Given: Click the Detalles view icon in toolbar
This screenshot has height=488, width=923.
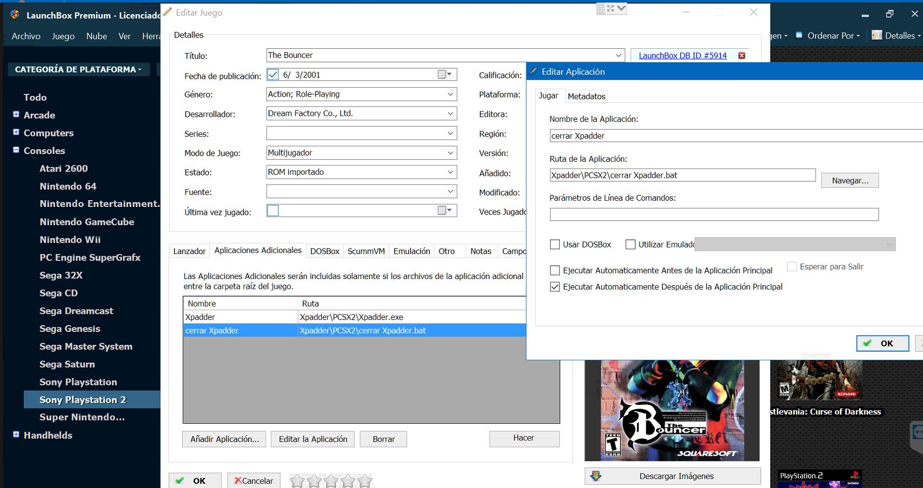Looking at the screenshot, I should (x=877, y=35).
